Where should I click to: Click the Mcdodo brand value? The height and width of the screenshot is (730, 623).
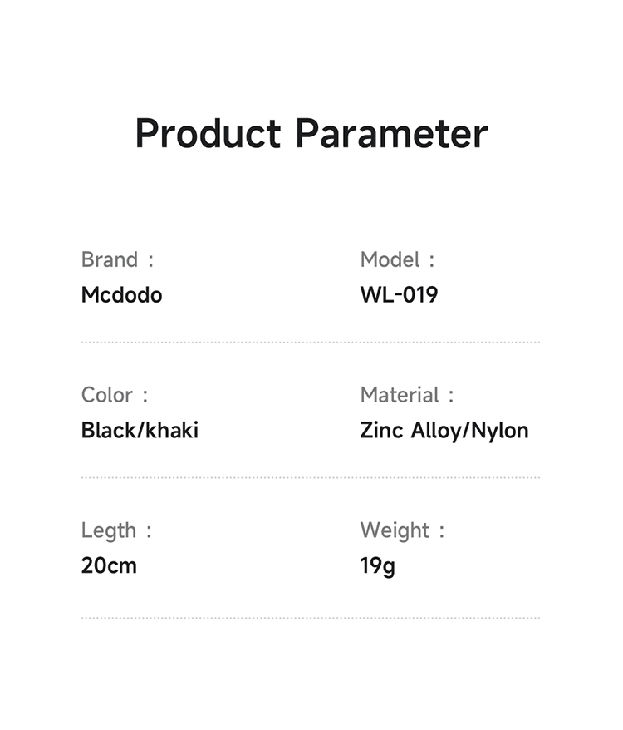tap(121, 295)
